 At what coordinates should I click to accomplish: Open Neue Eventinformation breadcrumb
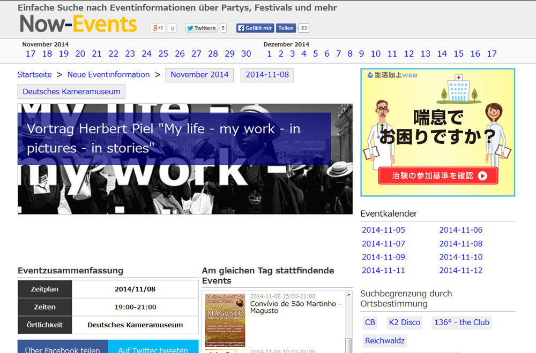(108, 75)
